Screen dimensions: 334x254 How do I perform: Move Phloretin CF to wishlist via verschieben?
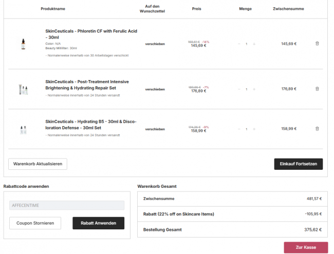click(x=155, y=44)
